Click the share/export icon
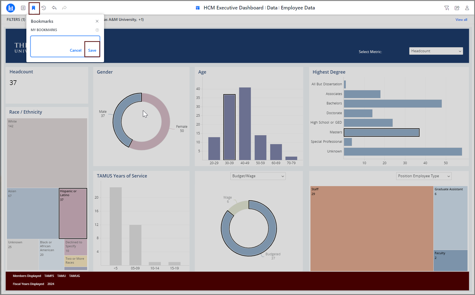Image resolution: width=475 pixels, height=295 pixels. pyautogui.click(x=457, y=8)
